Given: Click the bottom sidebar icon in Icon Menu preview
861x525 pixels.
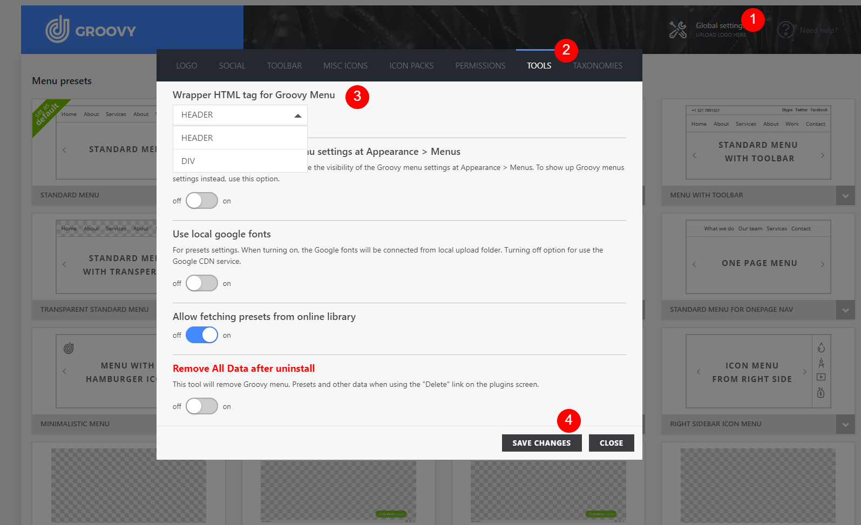Looking at the screenshot, I should click(821, 392).
